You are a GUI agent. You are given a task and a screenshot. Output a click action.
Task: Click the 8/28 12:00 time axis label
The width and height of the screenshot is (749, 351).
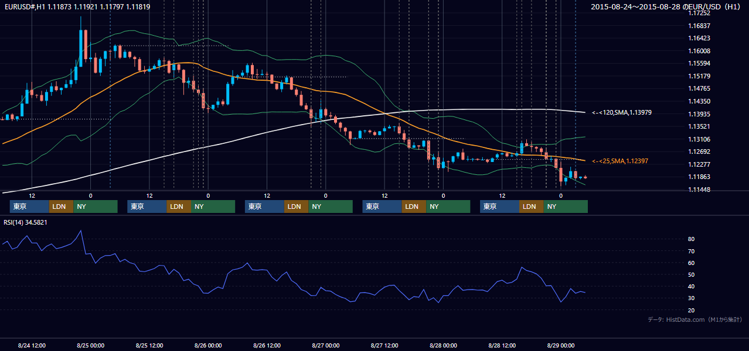(x=502, y=345)
